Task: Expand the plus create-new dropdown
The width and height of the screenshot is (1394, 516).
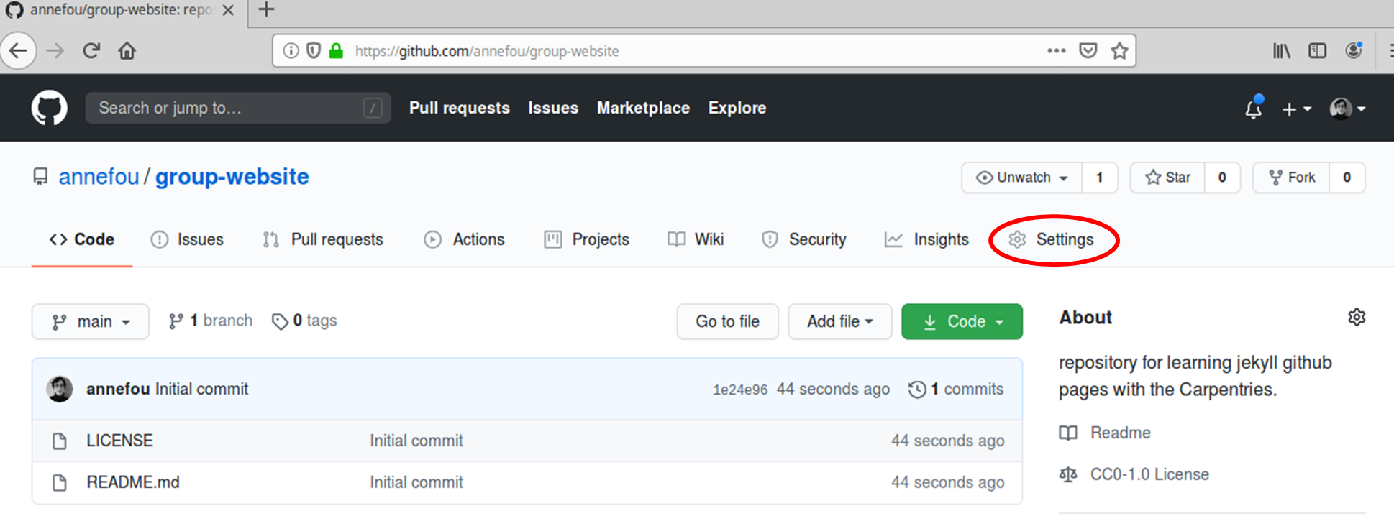Action: pyautogui.click(x=1297, y=109)
